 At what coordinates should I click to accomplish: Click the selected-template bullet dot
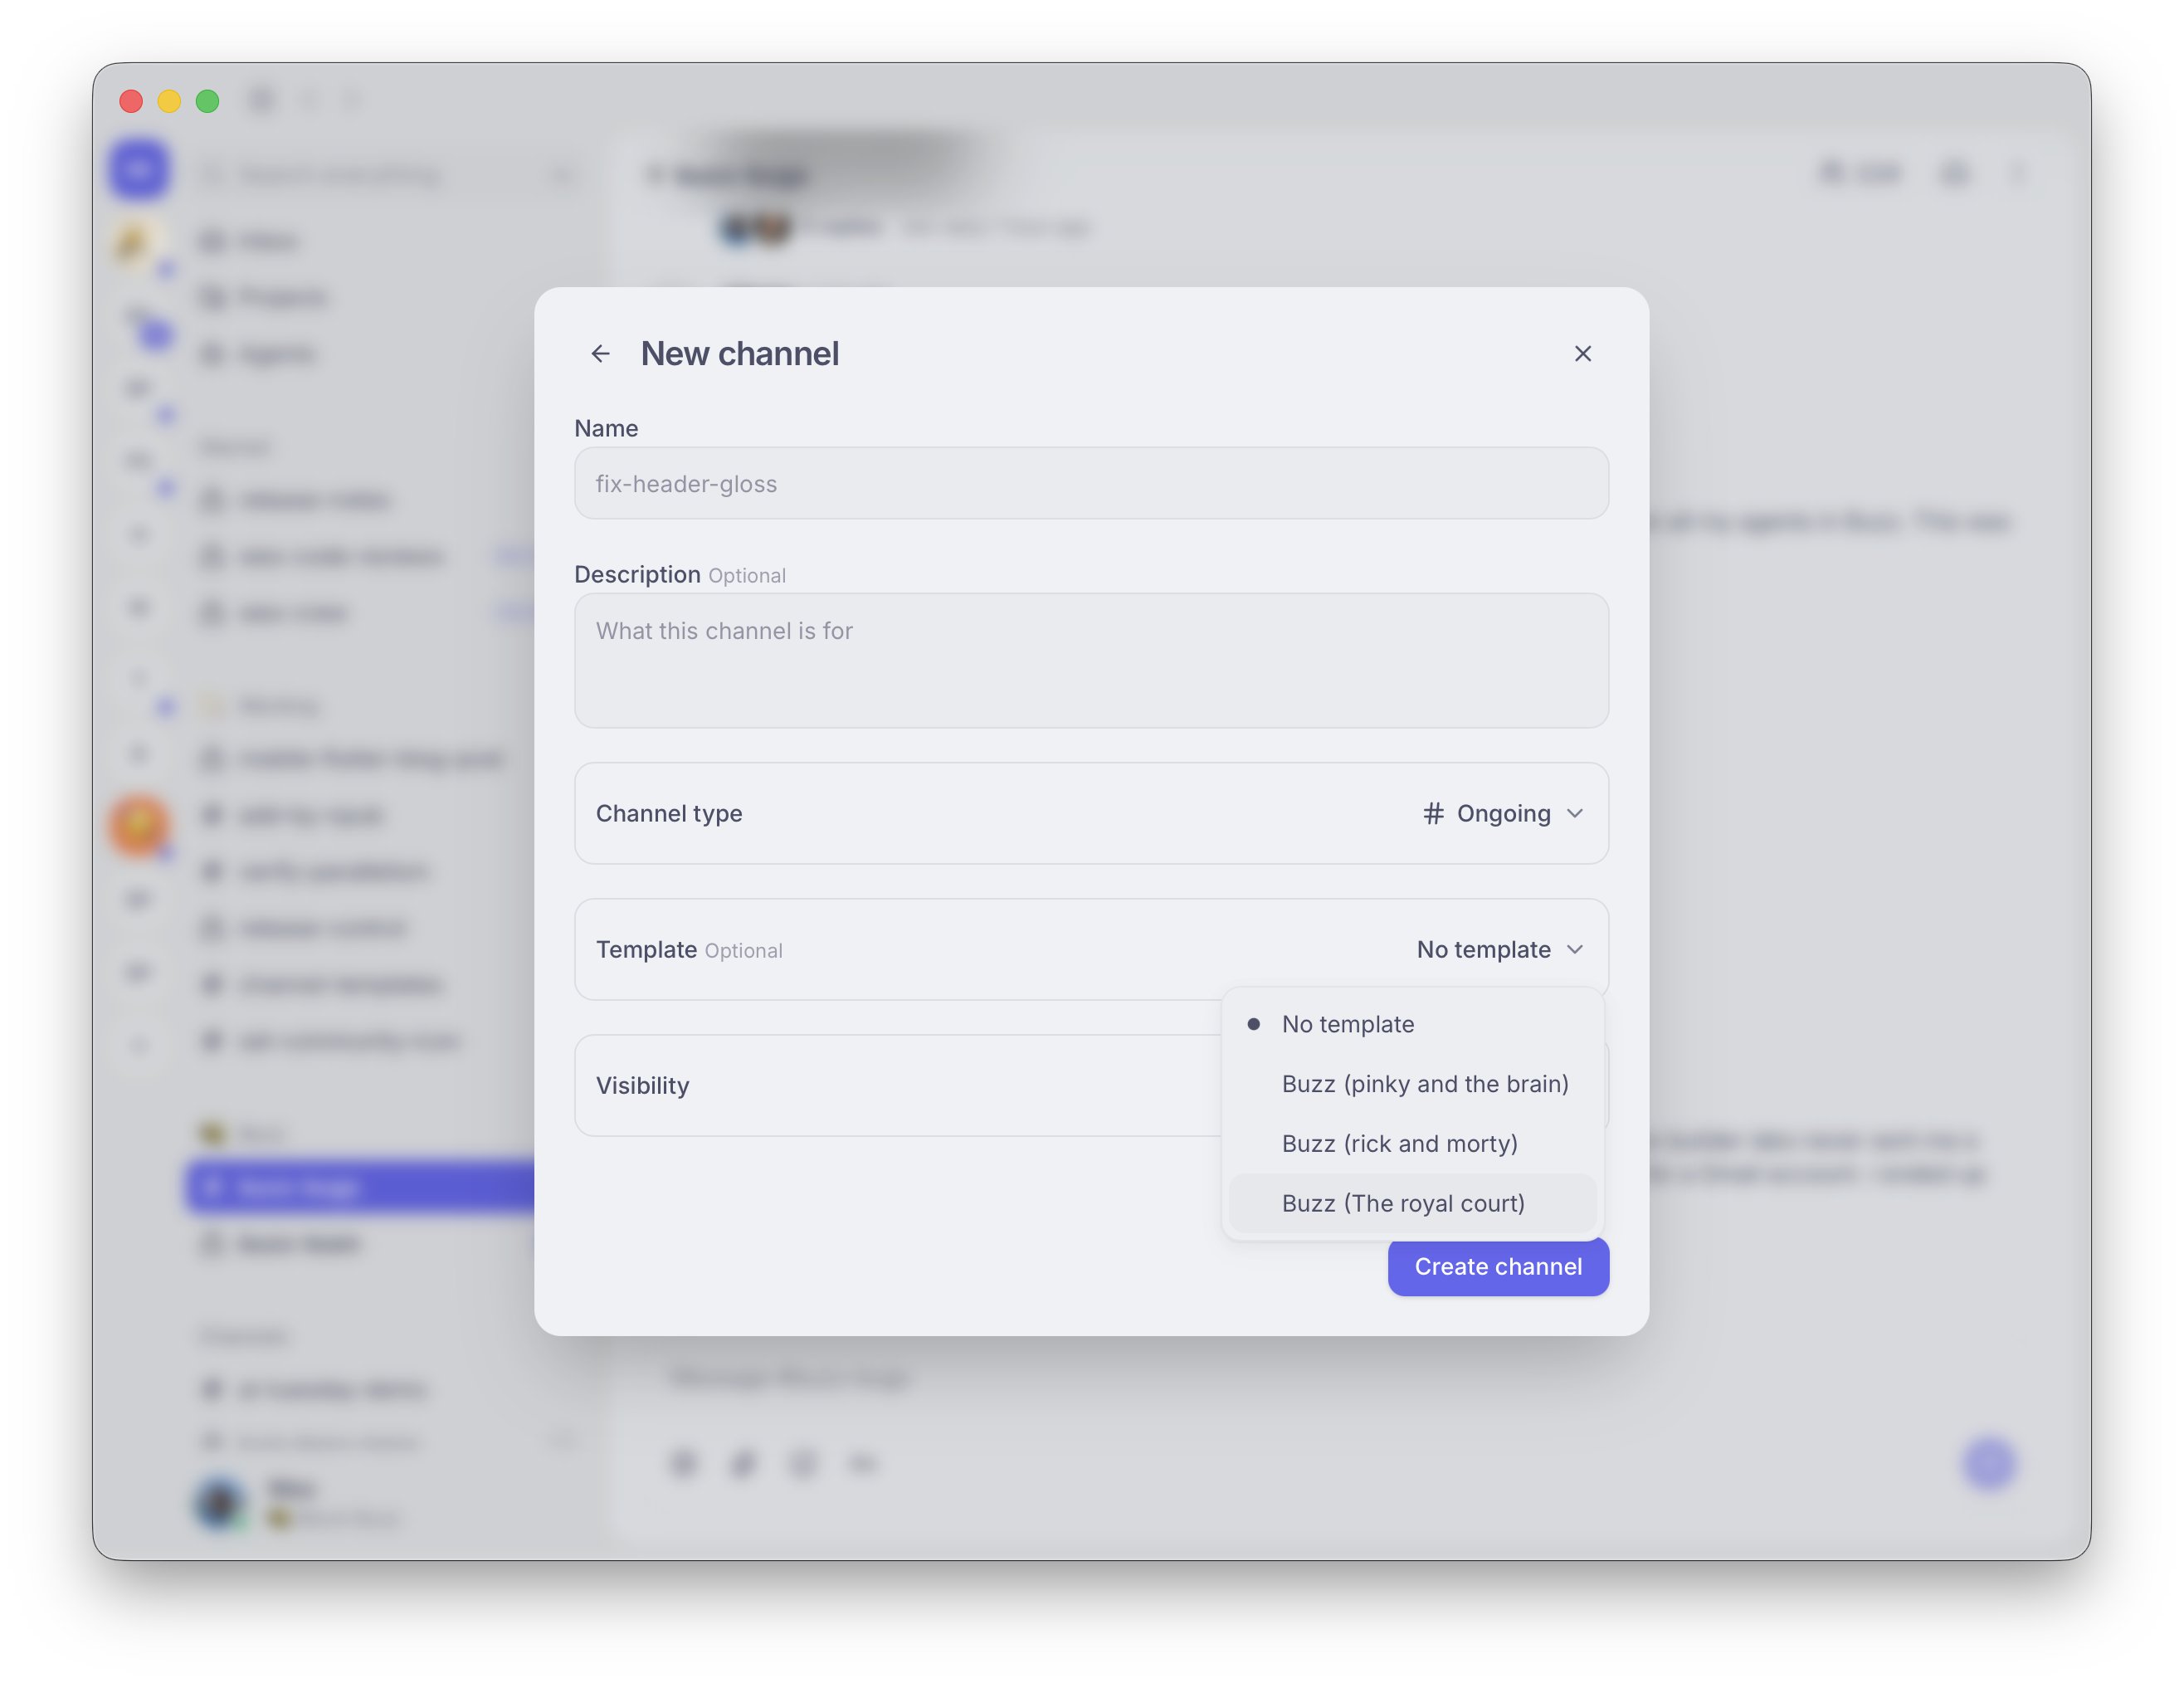pos(1253,1024)
